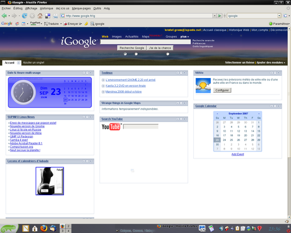Click into the iGoogle search input field
Image resolution: width=291 pixels, height=233 pixels.
[145, 42]
